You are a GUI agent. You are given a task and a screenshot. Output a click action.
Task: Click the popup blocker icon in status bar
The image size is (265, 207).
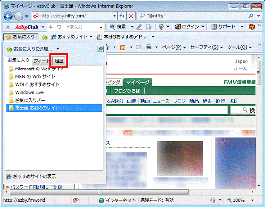(76, 200)
